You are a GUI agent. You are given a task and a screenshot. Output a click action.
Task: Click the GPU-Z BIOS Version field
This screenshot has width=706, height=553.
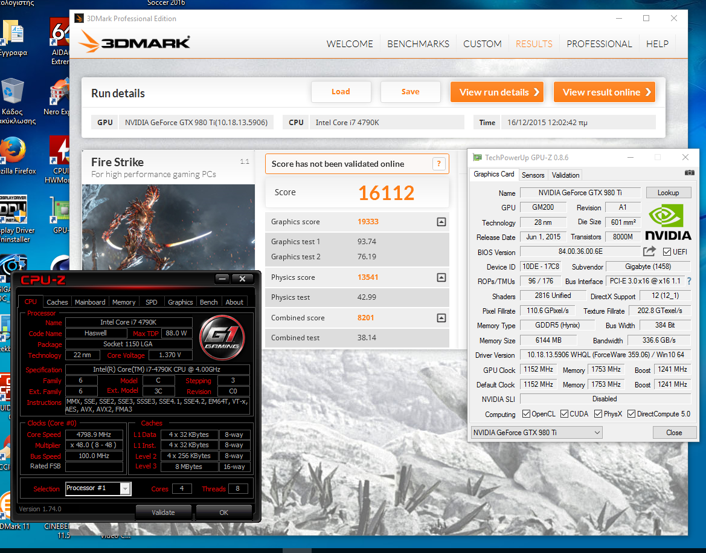[580, 251]
